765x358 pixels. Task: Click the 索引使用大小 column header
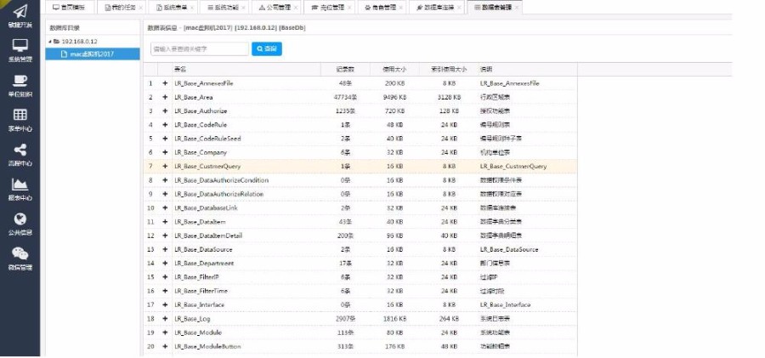449,70
